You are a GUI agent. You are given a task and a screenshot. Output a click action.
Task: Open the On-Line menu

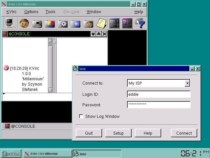point(71,12)
